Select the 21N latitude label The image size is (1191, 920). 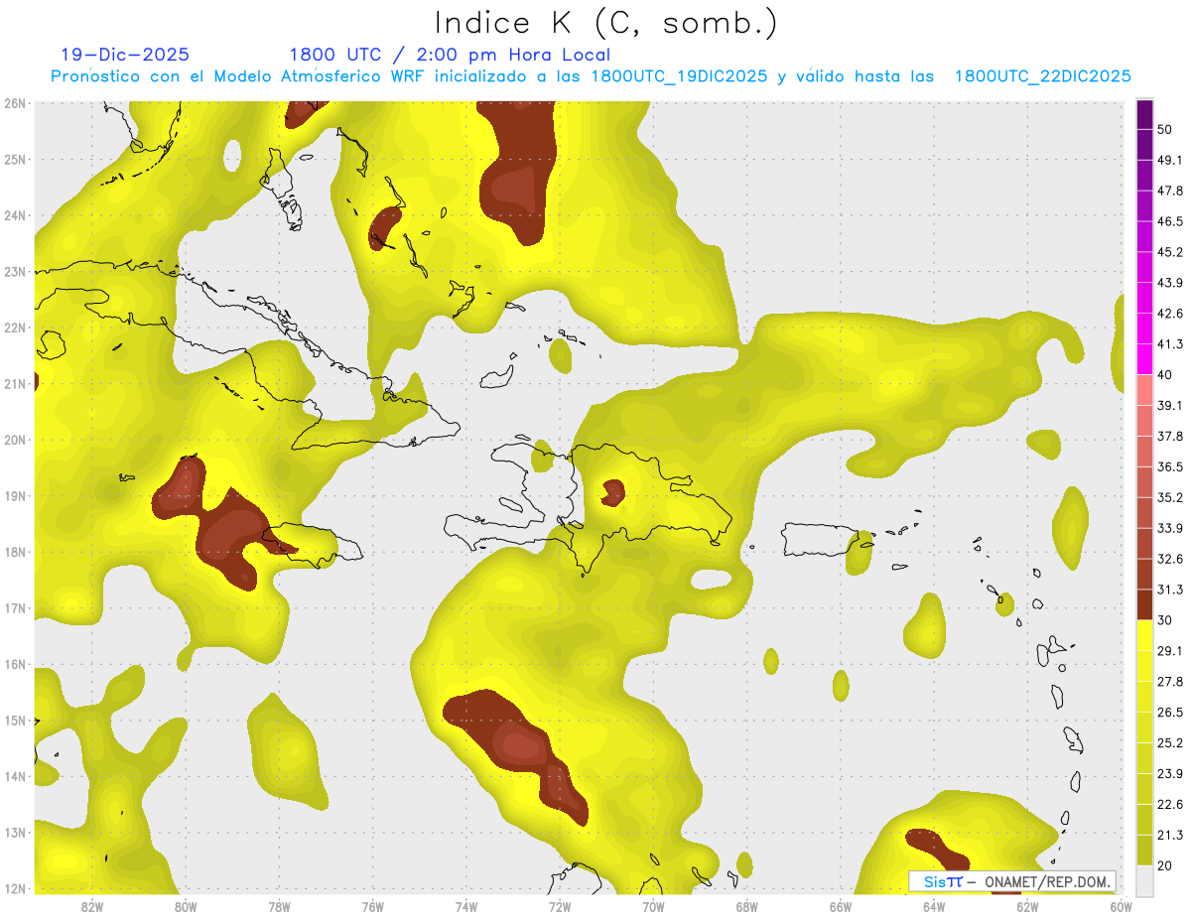[x=14, y=383]
